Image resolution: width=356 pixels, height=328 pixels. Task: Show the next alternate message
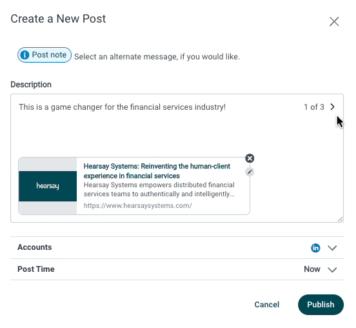pos(332,107)
